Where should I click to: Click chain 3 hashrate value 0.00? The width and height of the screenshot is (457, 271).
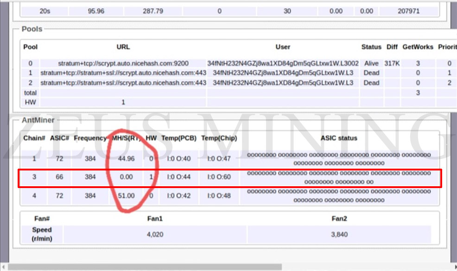pyautogui.click(x=126, y=177)
